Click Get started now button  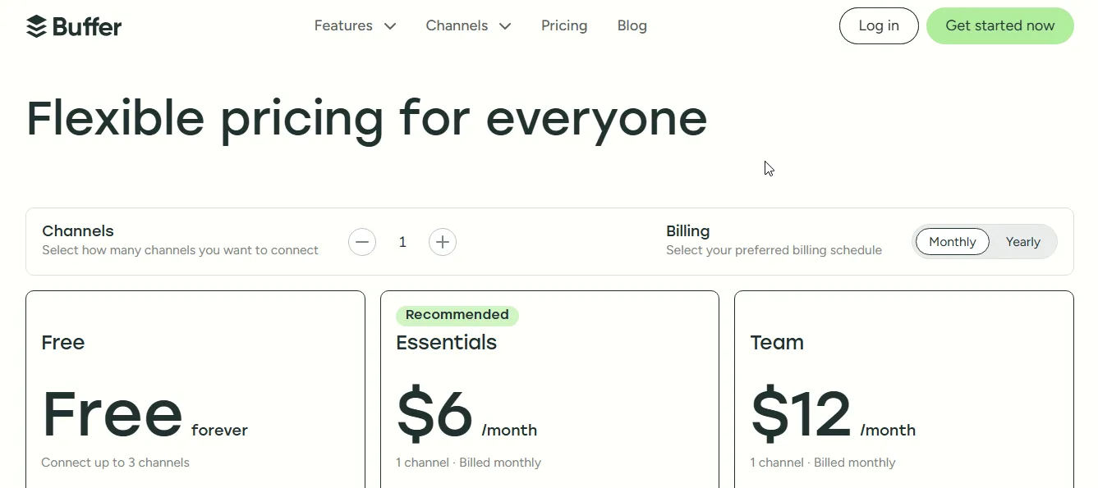pyautogui.click(x=1000, y=26)
